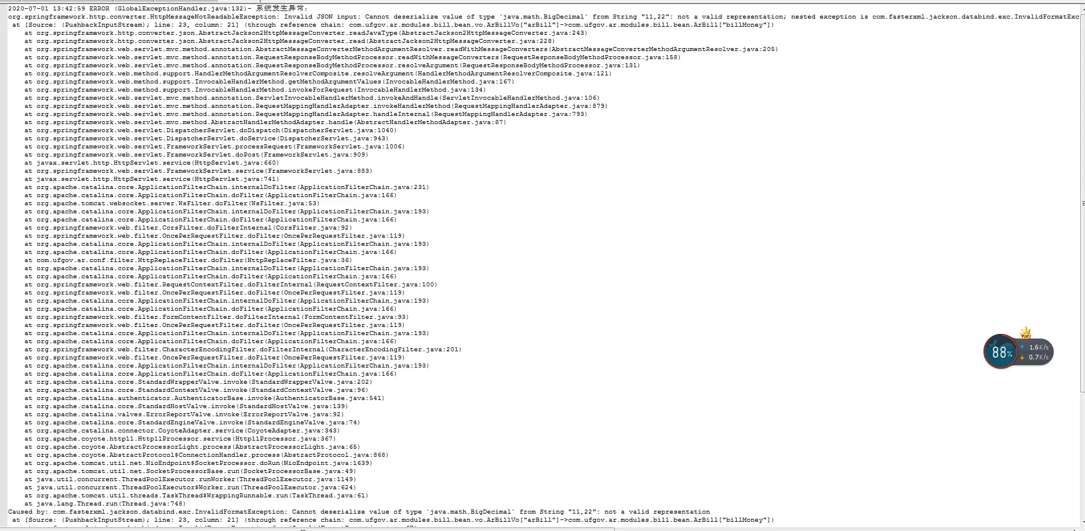
Task: Click the 88% memory accelerator ball
Action: pyautogui.click(x=1000, y=351)
